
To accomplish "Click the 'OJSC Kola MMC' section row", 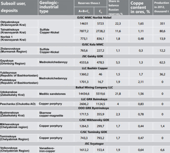I will click(85, 45).
